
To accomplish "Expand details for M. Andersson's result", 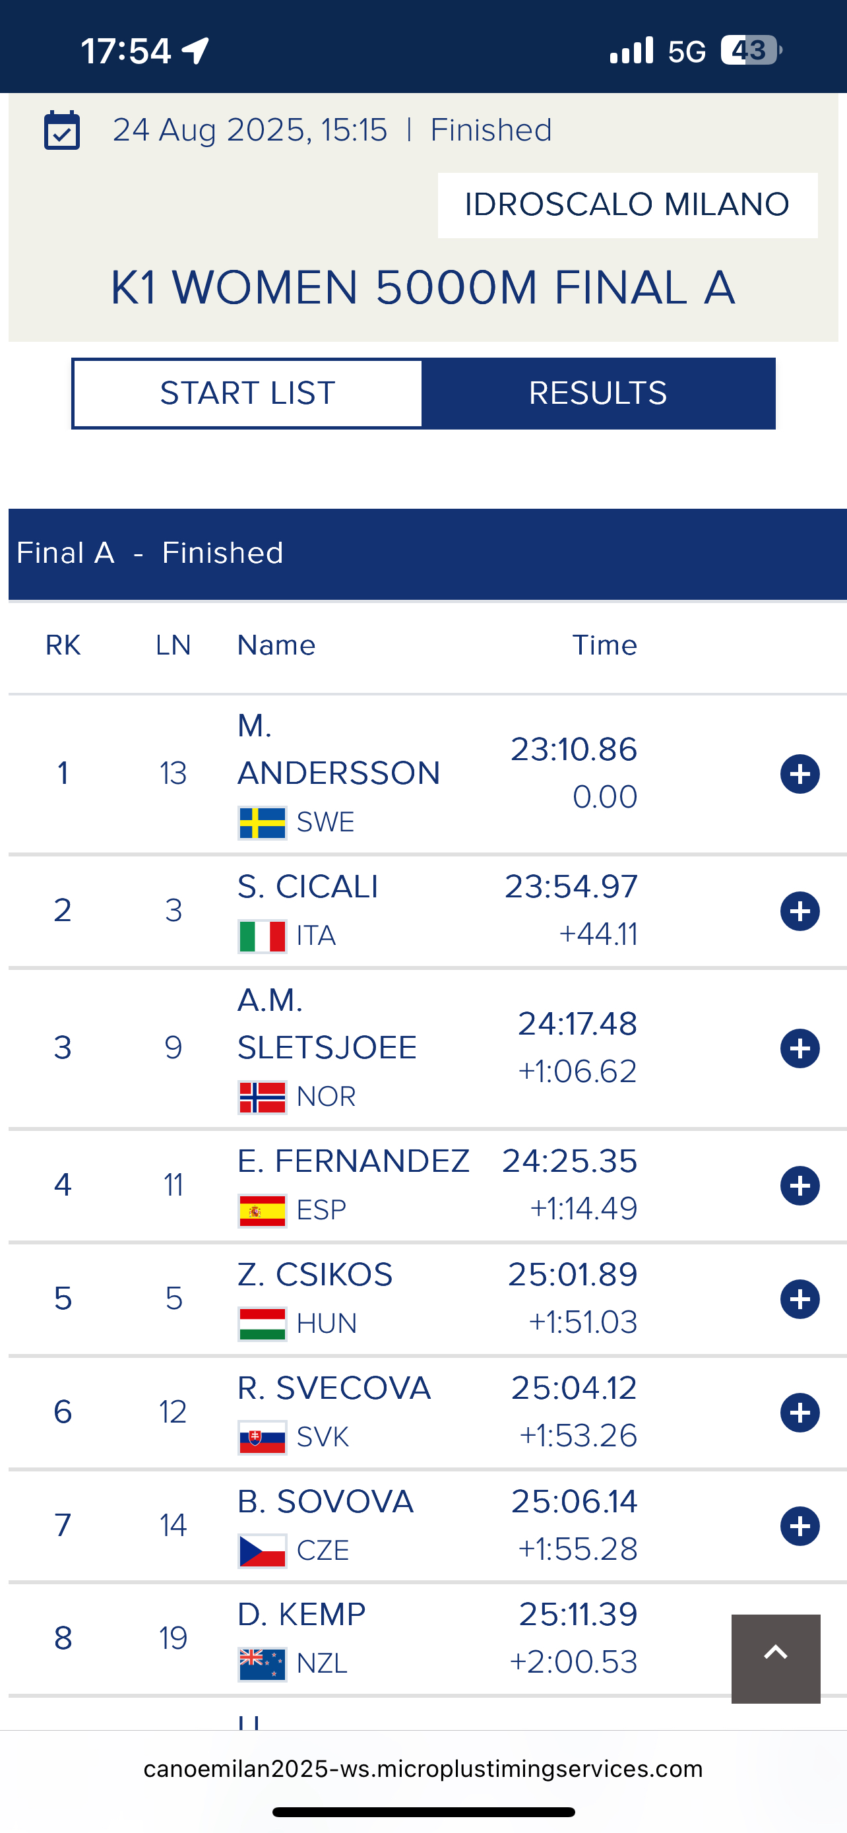I will 800,773.
